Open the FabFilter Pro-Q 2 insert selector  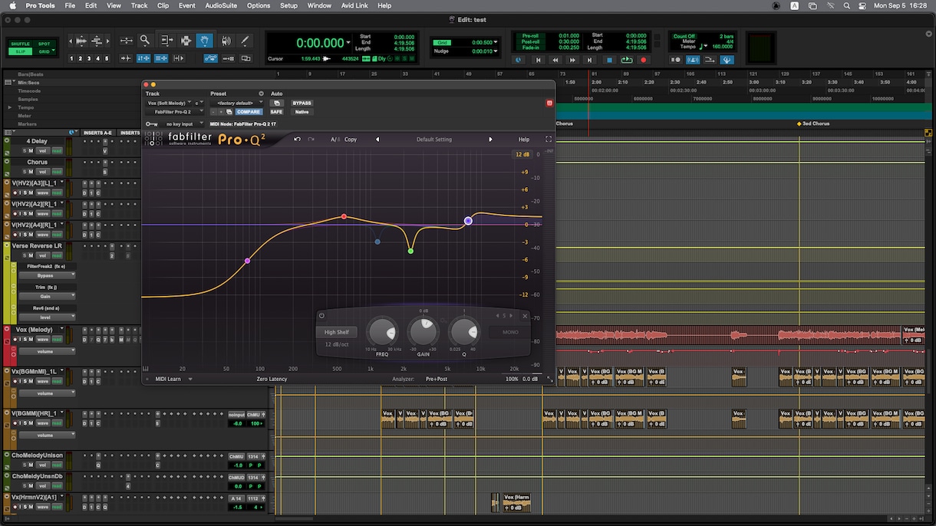pyautogui.click(x=175, y=112)
